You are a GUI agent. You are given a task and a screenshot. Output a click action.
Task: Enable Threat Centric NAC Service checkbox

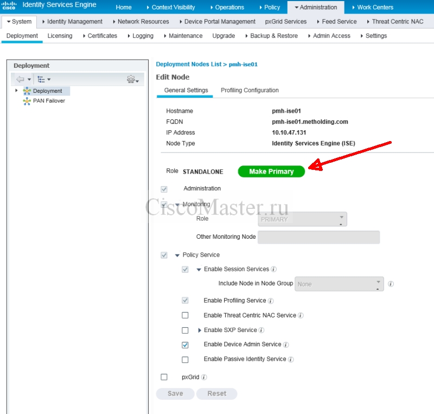click(x=185, y=315)
